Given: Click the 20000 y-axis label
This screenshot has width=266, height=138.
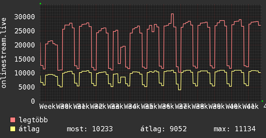Looking at the screenshot, I should pos(25,45).
